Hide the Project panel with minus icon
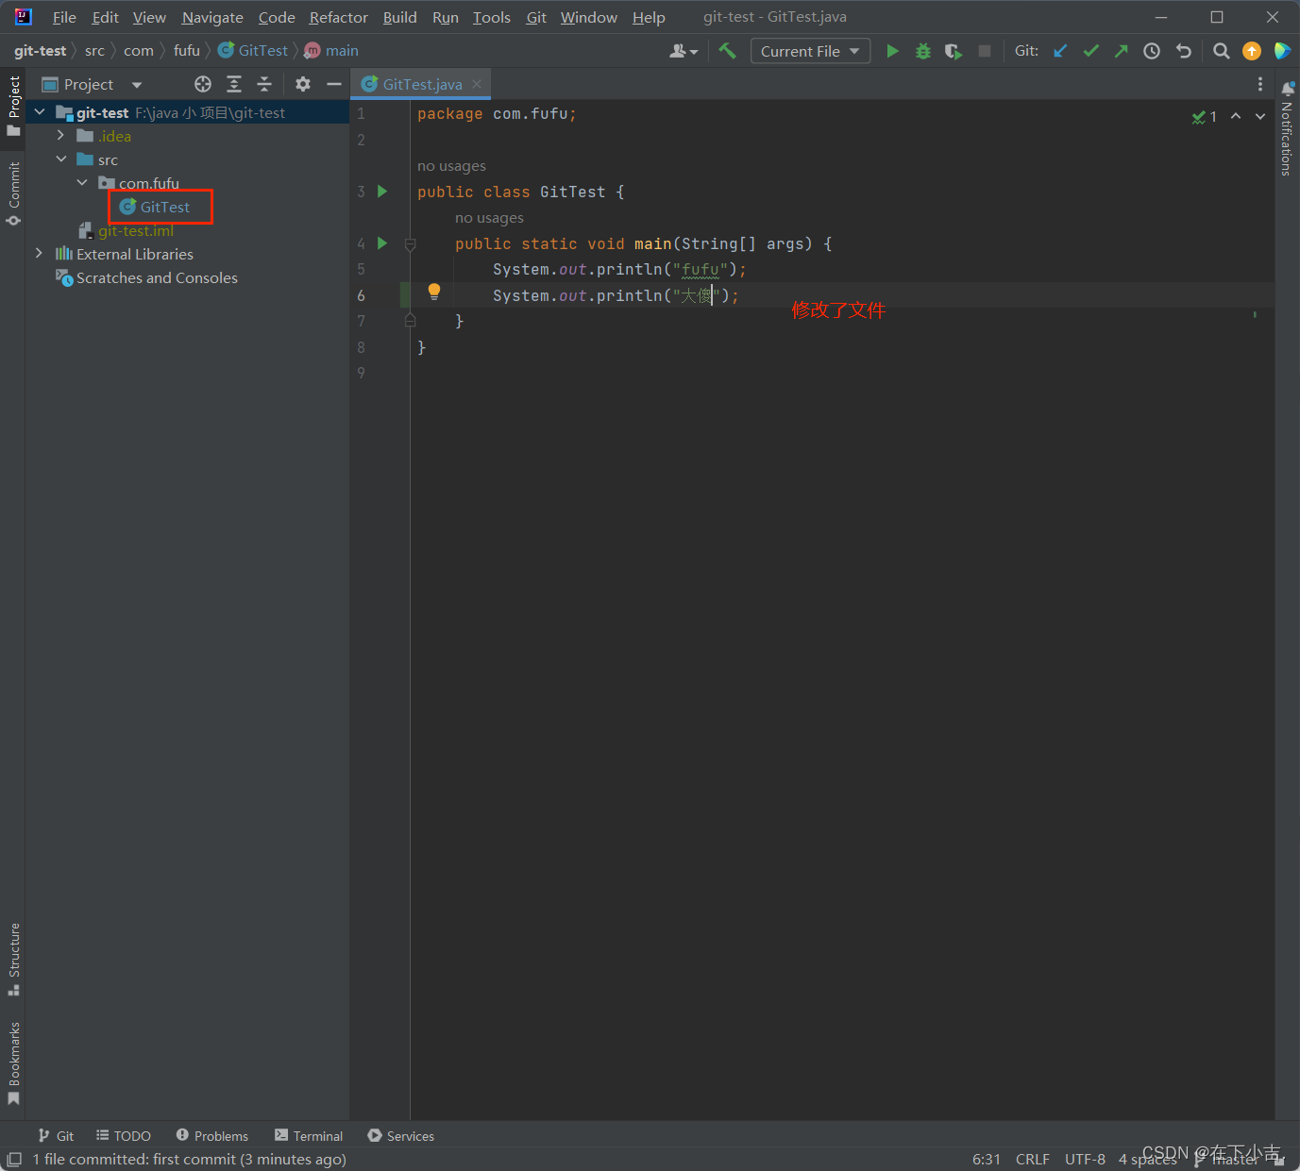 point(333,84)
